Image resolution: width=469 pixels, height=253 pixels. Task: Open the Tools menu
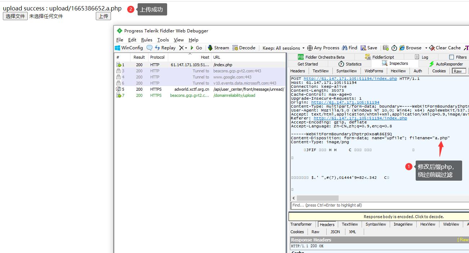pos(163,40)
